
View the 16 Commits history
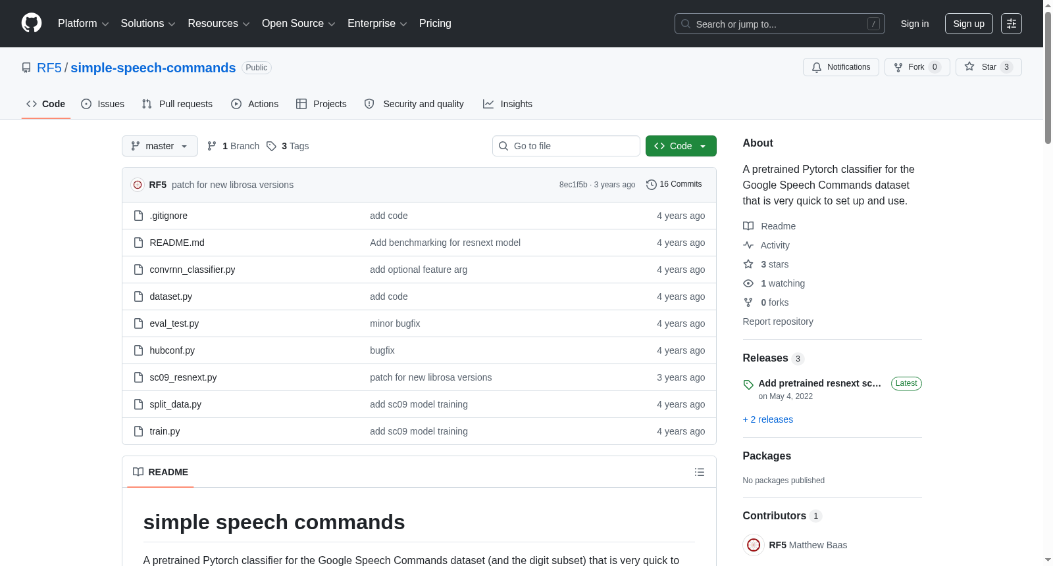click(x=674, y=185)
